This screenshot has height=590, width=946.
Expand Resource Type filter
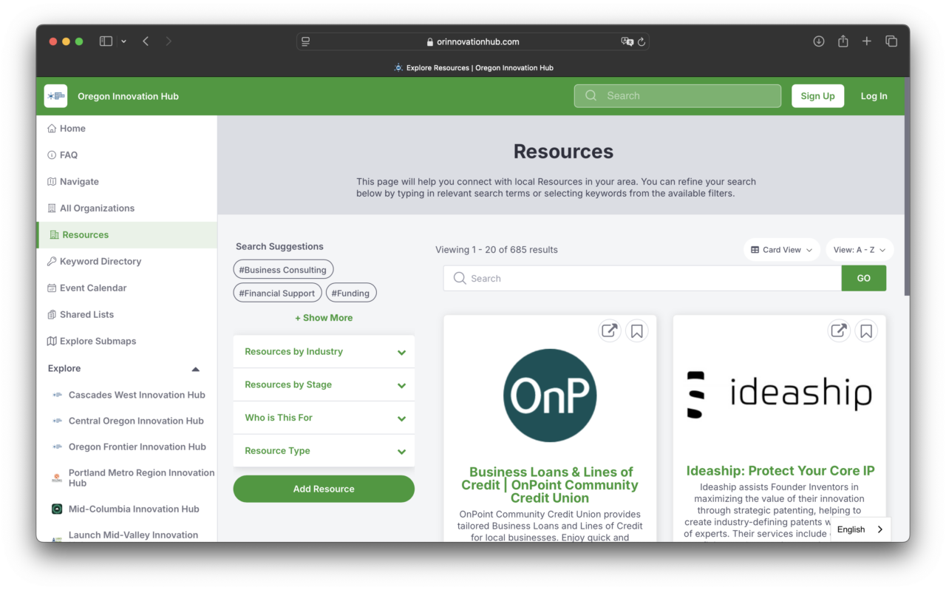click(324, 451)
